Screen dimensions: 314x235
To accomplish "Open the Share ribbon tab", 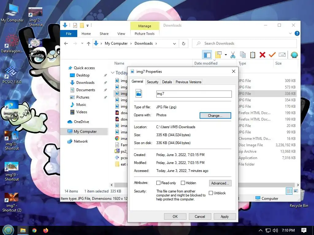I will (104, 34).
